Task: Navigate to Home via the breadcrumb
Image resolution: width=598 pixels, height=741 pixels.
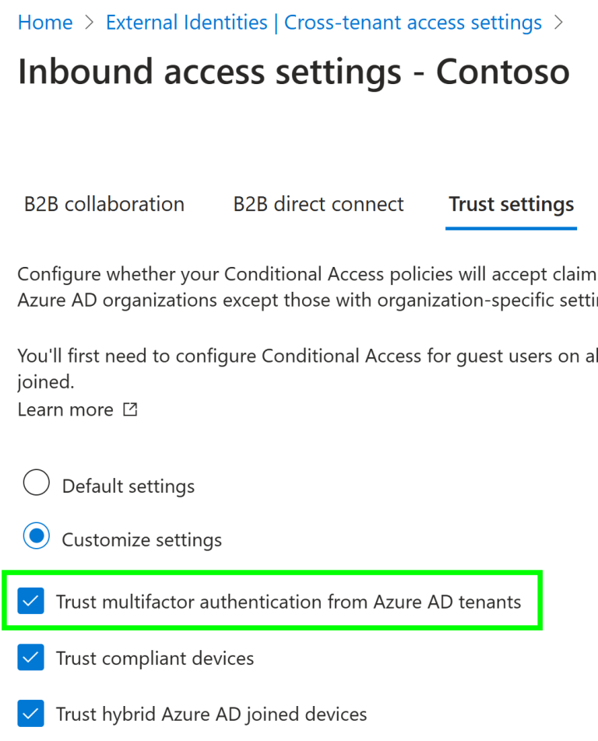Action: coord(44,22)
